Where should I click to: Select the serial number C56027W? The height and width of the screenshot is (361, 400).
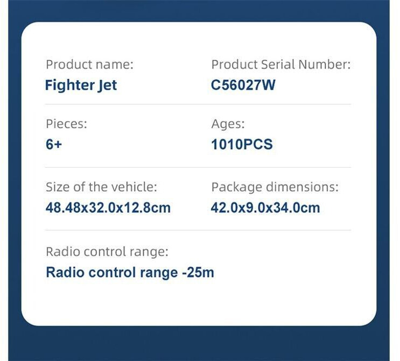coord(243,85)
